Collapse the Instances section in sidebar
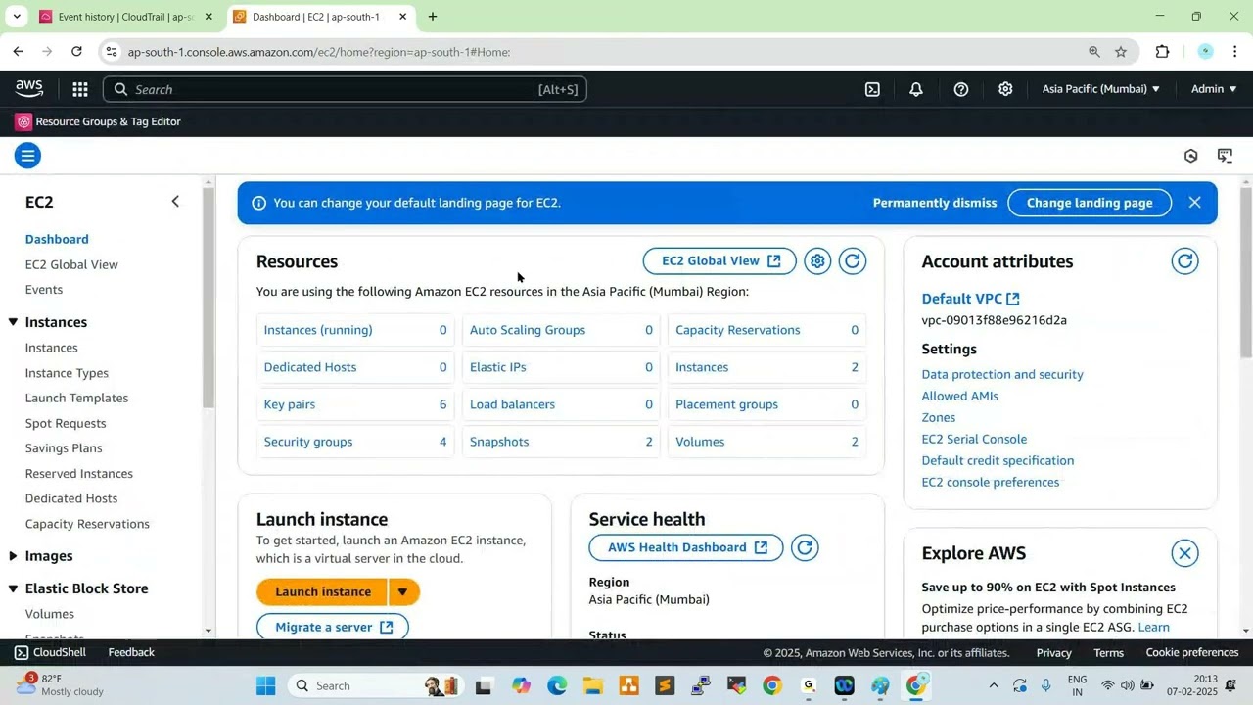 point(13,322)
